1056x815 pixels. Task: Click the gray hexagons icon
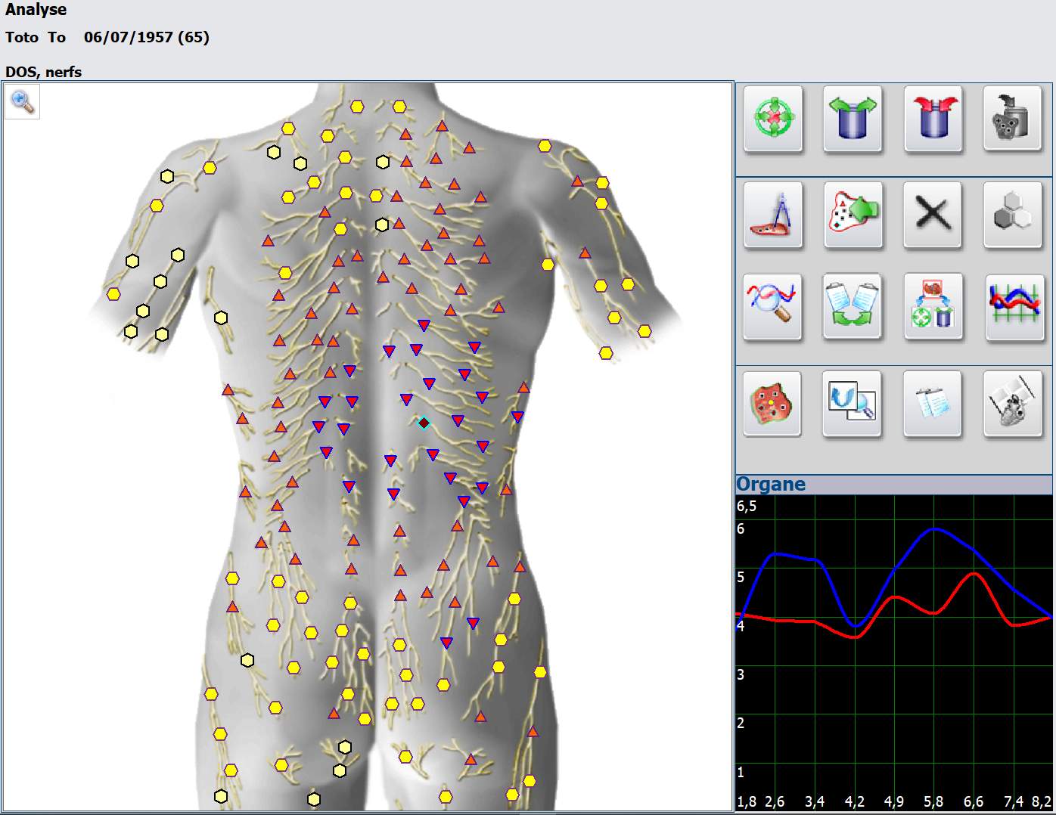click(1013, 215)
